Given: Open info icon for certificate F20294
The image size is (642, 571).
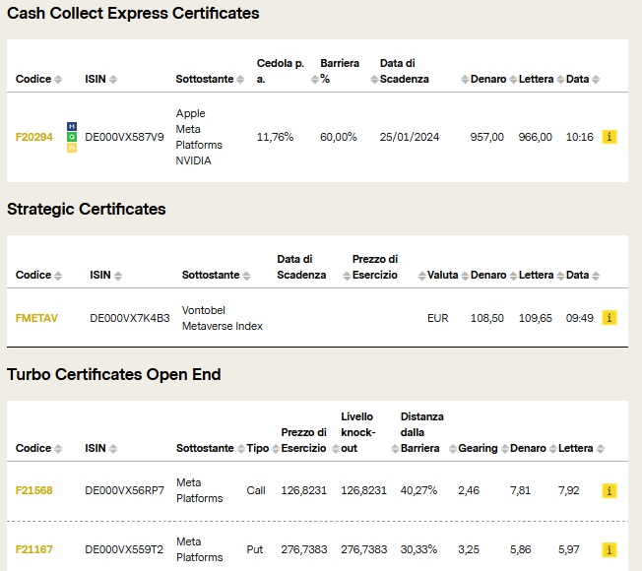Looking at the screenshot, I should pos(610,137).
